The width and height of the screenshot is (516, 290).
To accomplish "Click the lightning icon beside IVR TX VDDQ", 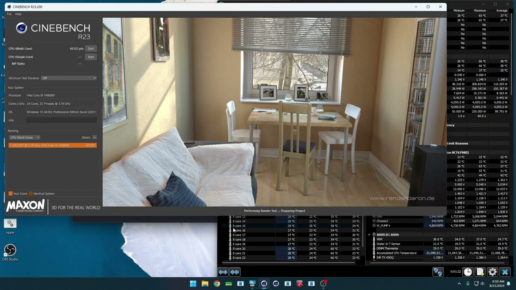I will [374, 258].
